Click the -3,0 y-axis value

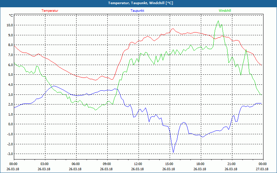tap(10, 154)
